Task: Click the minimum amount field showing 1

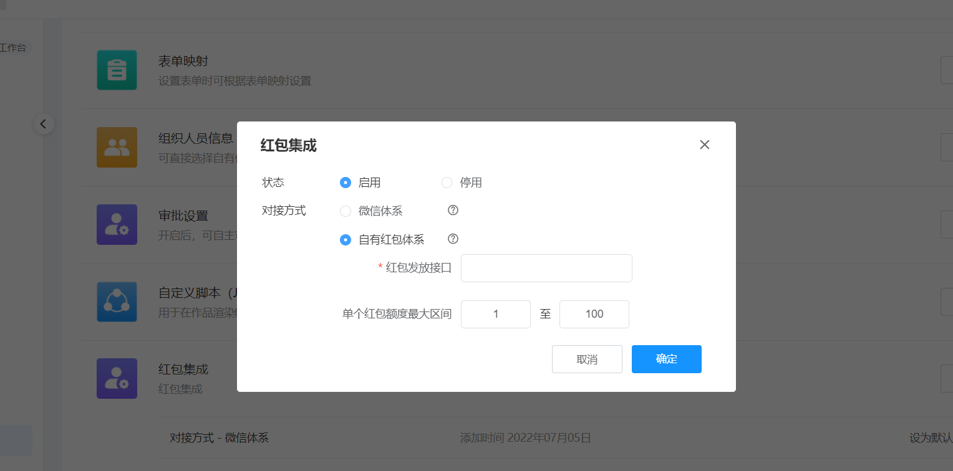Action: pyautogui.click(x=496, y=314)
